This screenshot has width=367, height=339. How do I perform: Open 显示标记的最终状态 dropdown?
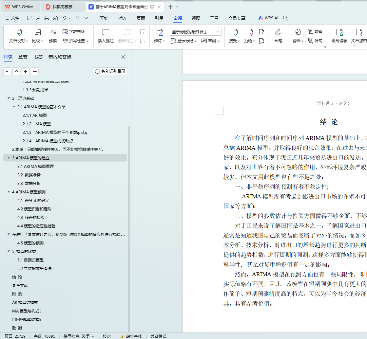click(x=195, y=32)
